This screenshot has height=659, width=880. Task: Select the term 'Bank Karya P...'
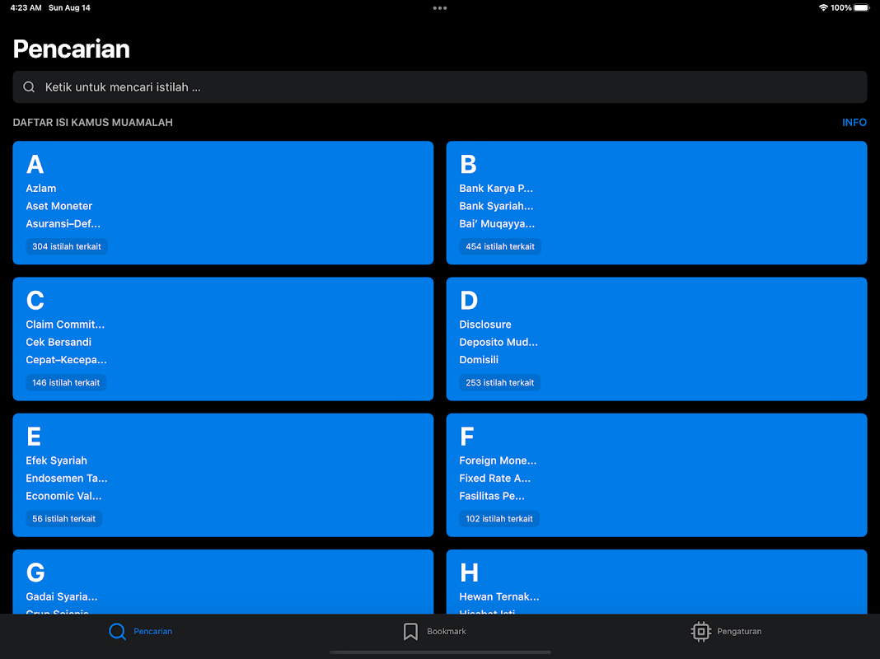[496, 189]
